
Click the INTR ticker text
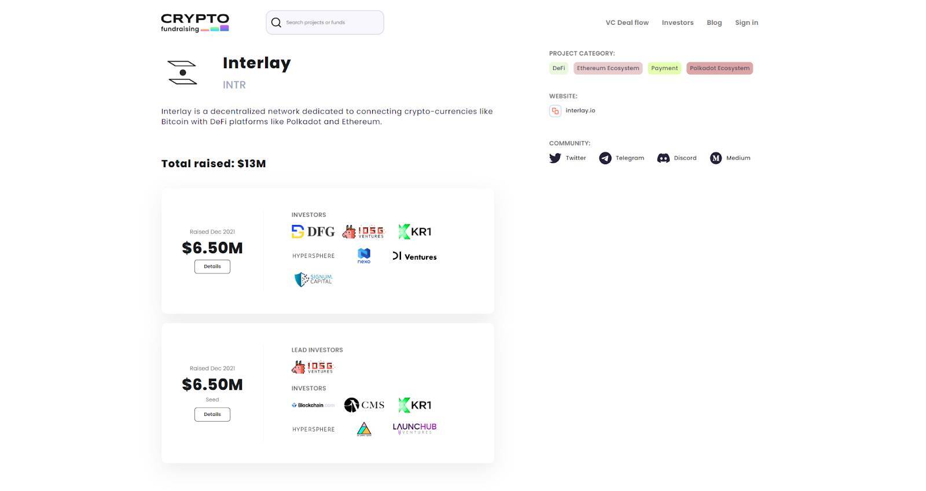coord(234,85)
